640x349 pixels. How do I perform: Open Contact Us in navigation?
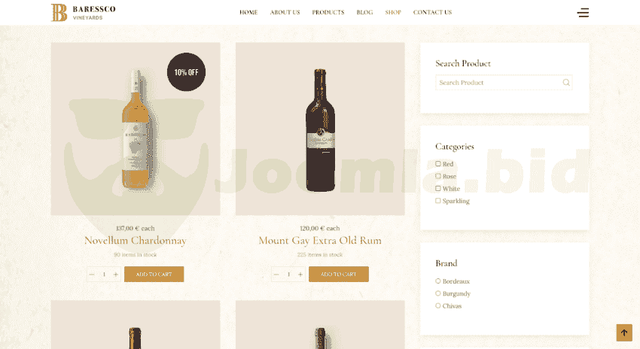point(432,12)
